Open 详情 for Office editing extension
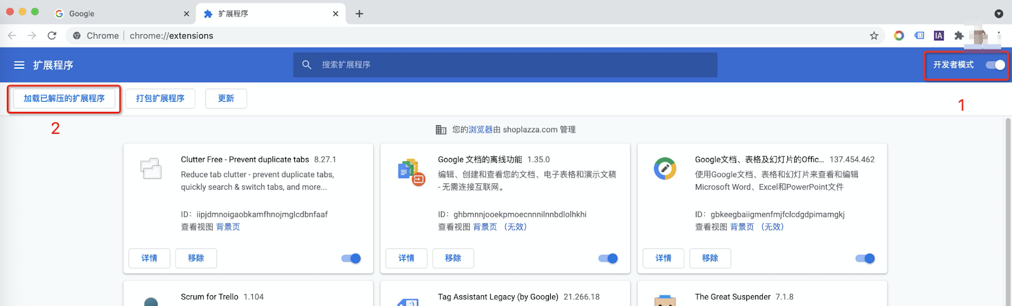The width and height of the screenshot is (1012, 306). (663, 258)
